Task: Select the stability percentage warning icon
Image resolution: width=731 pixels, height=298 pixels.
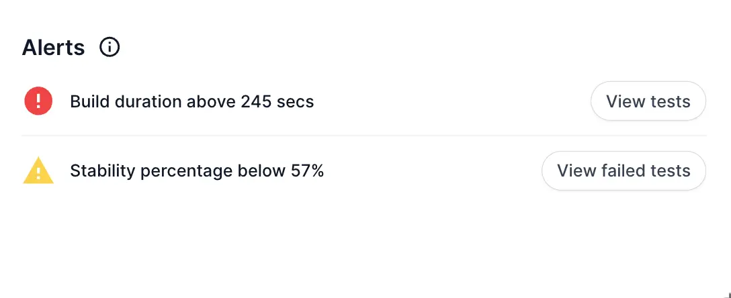Action: pos(38,171)
